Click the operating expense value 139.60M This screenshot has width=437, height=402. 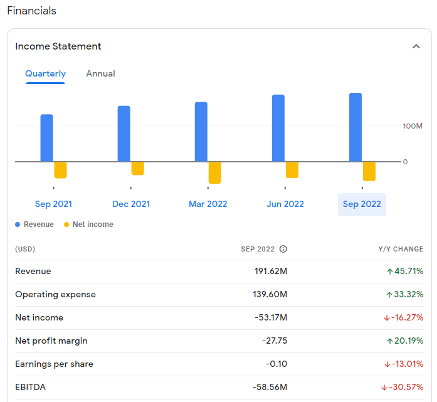pyautogui.click(x=270, y=294)
